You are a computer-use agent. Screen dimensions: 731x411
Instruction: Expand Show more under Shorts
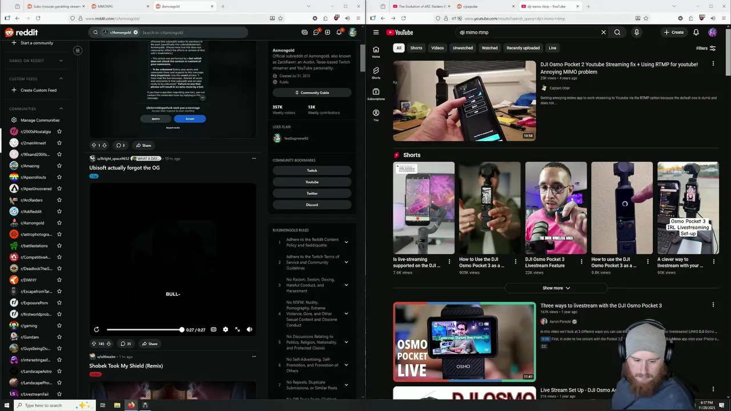[556, 288]
